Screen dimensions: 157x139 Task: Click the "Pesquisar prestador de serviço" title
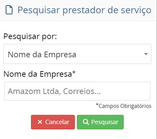pyautogui.click(x=84, y=10)
